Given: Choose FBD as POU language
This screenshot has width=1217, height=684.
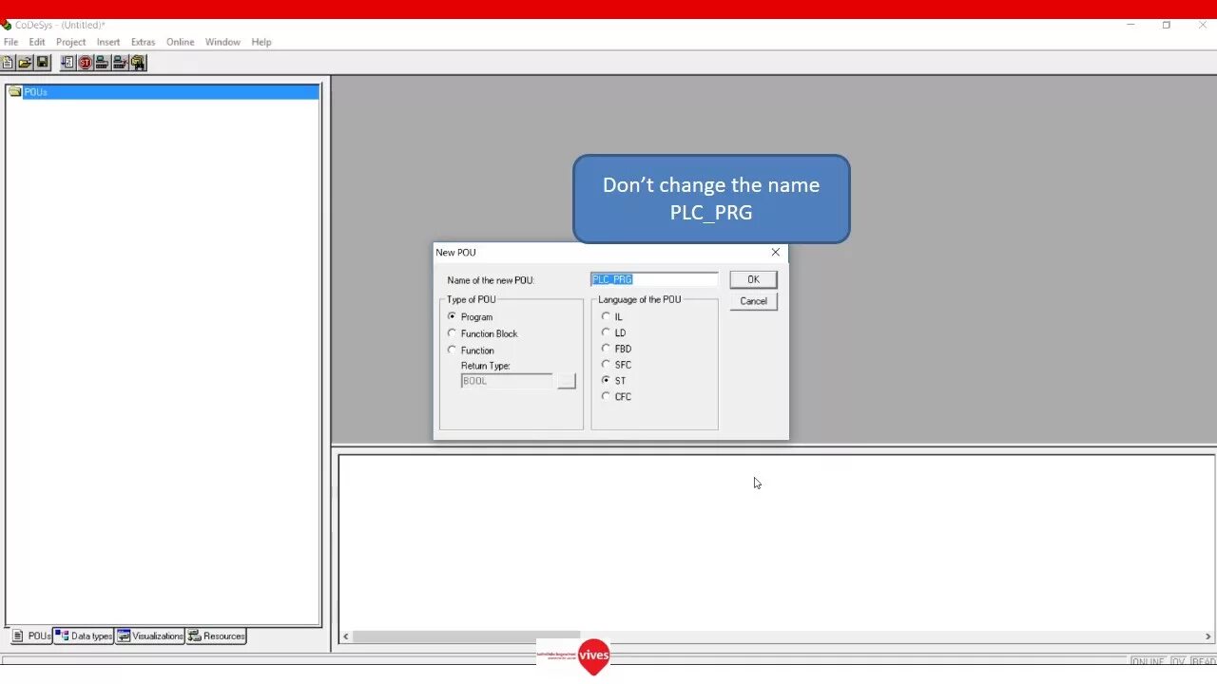Looking at the screenshot, I should (x=606, y=349).
